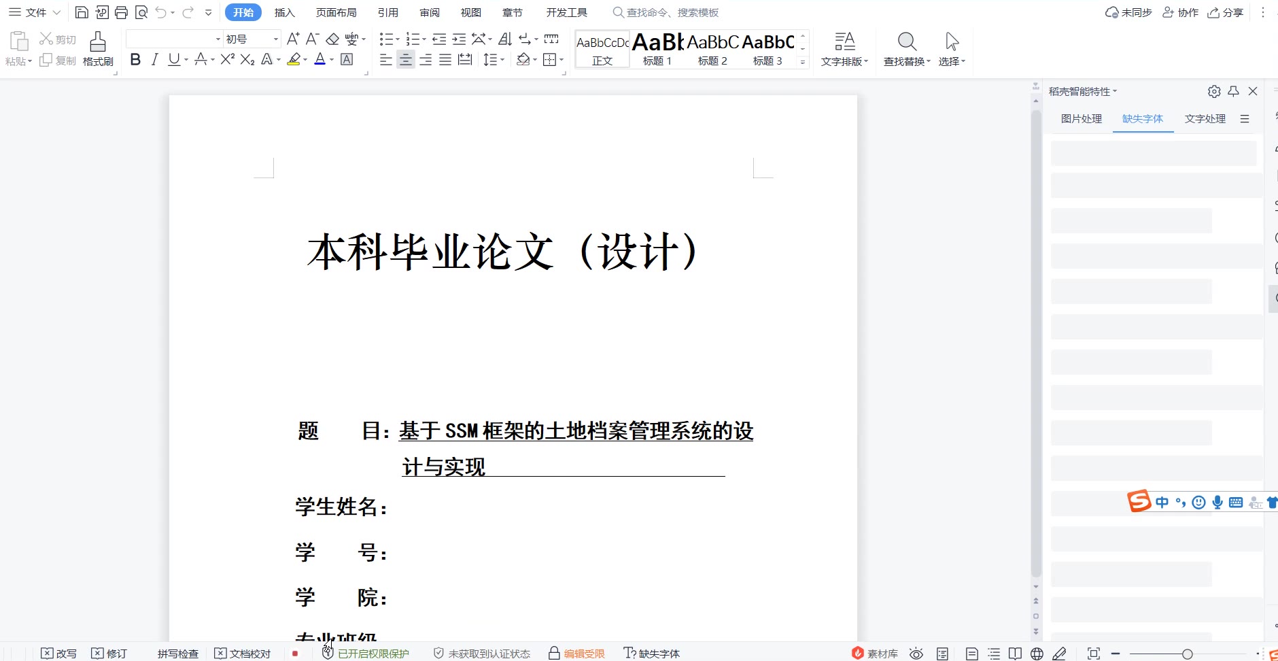This screenshot has height=661, width=1278.
Task: Click the 协作 Collaborate button
Action: click(1181, 12)
